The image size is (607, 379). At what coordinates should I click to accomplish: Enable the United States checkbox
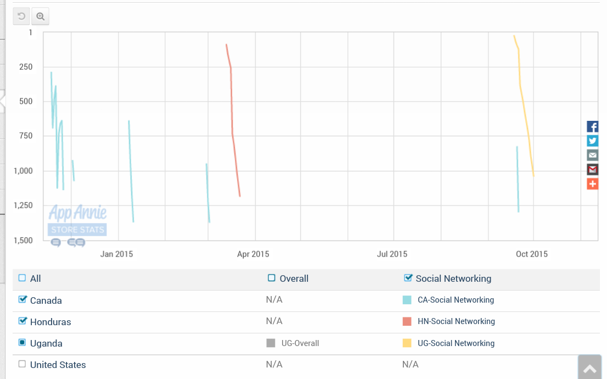coord(23,364)
